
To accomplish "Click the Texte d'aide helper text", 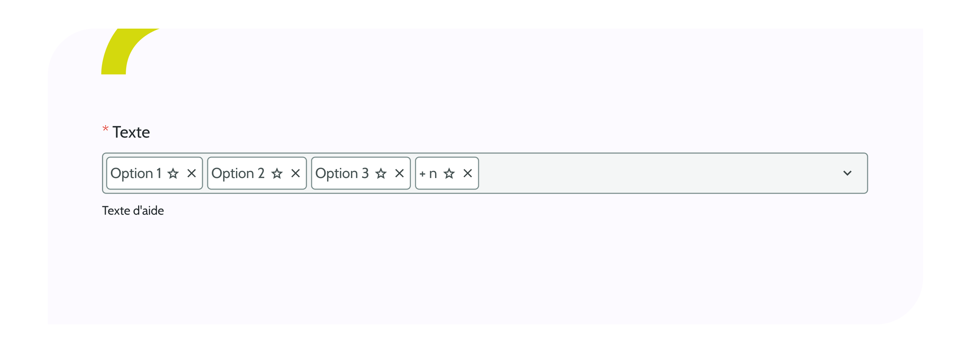I will pos(133,211).
